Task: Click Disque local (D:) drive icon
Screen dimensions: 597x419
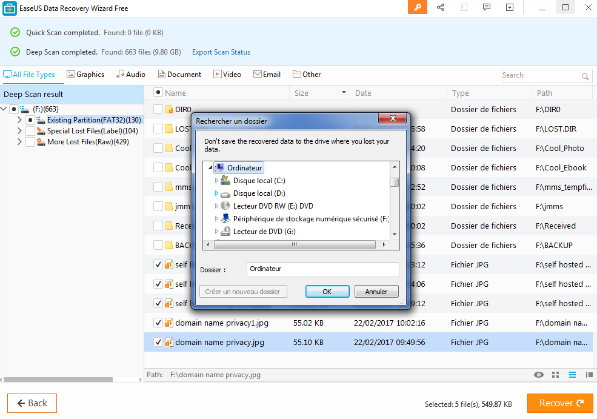Action: pos(225,193)
